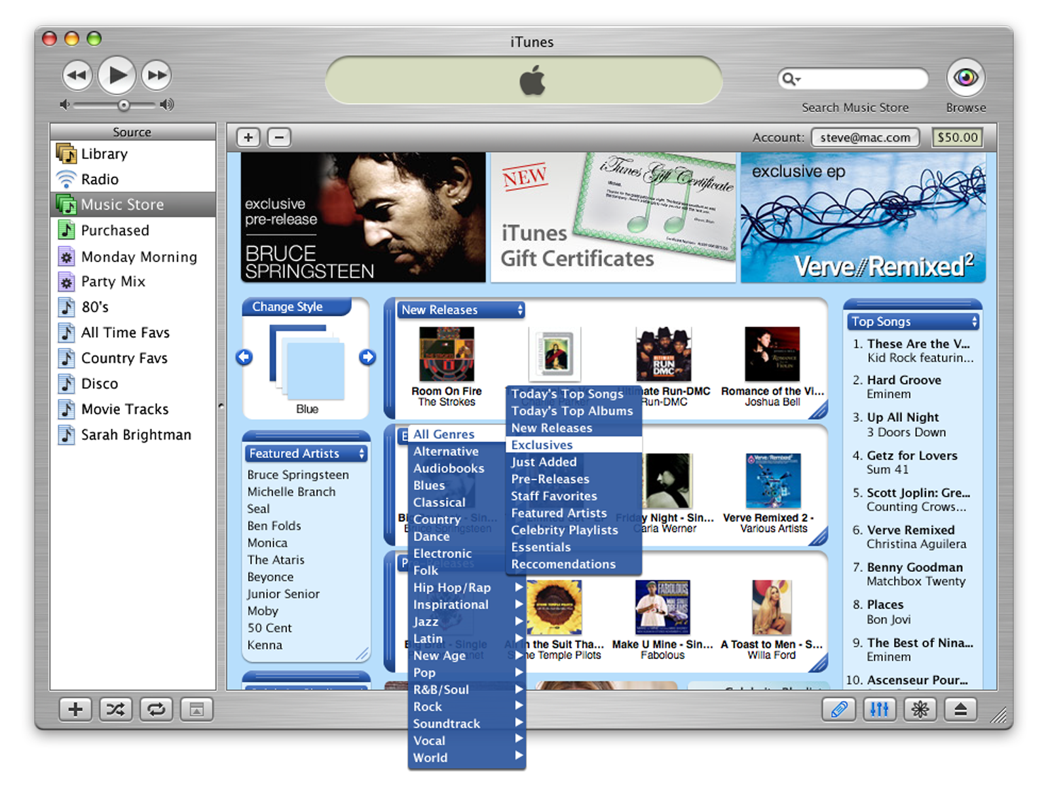Open Romance of the Violin album cover

coord(772,354)
